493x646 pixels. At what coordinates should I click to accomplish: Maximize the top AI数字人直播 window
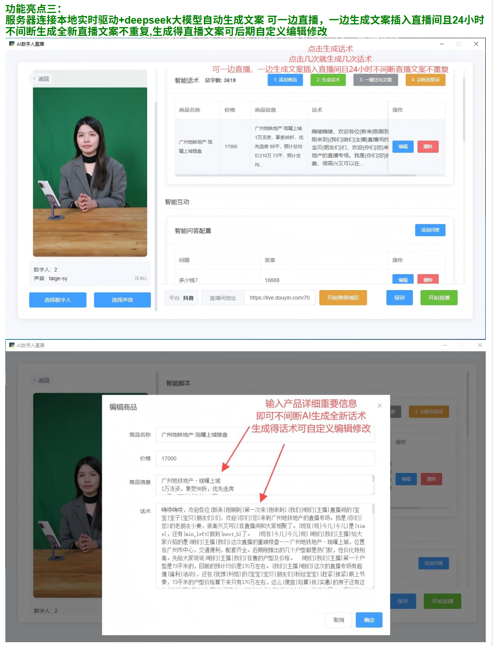[459, 44]
